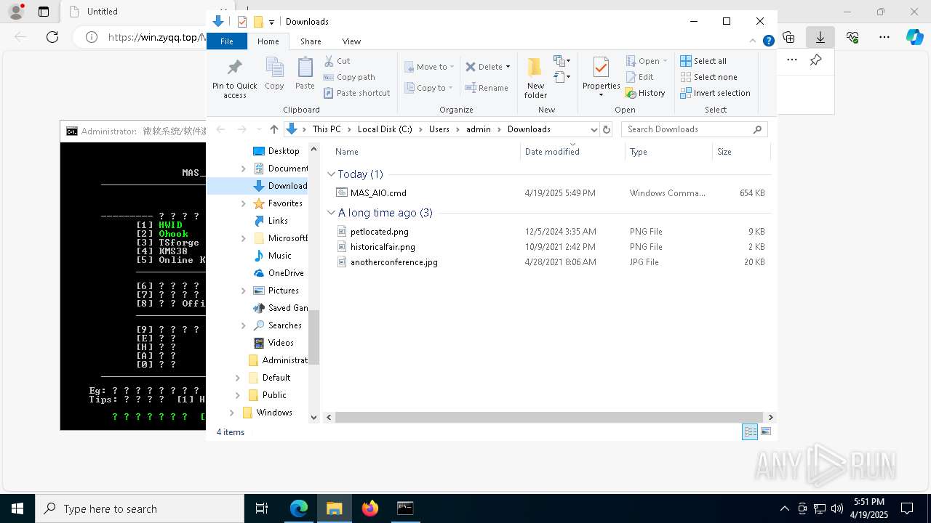Open Edge Downloads toolbar icon
Viewport: 931px width, 523px height.
coord(820,37)
